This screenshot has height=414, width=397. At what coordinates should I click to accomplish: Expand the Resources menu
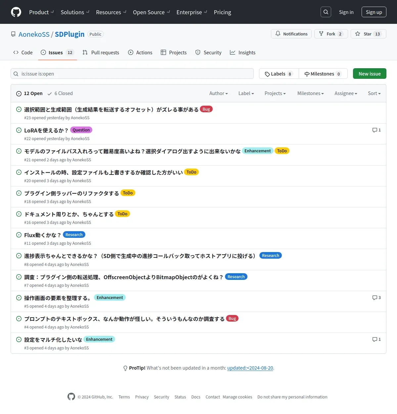[111, 12]
